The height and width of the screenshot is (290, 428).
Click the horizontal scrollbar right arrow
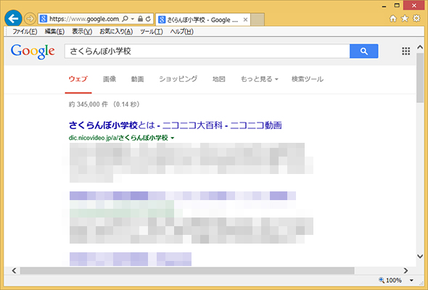(406, 270)
